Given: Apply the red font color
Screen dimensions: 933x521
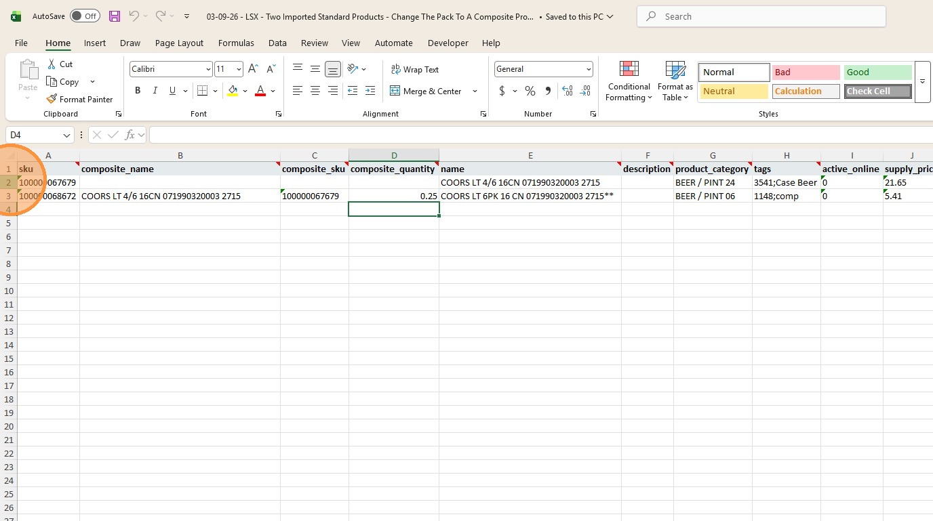Looking at the screenshot, I should [260, 91].
